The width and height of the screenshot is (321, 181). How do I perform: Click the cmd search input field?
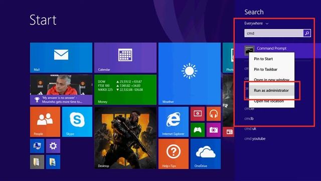(x=274, y=33)
